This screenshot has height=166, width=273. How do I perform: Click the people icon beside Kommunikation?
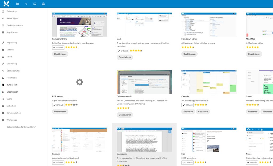pos(3,113)
